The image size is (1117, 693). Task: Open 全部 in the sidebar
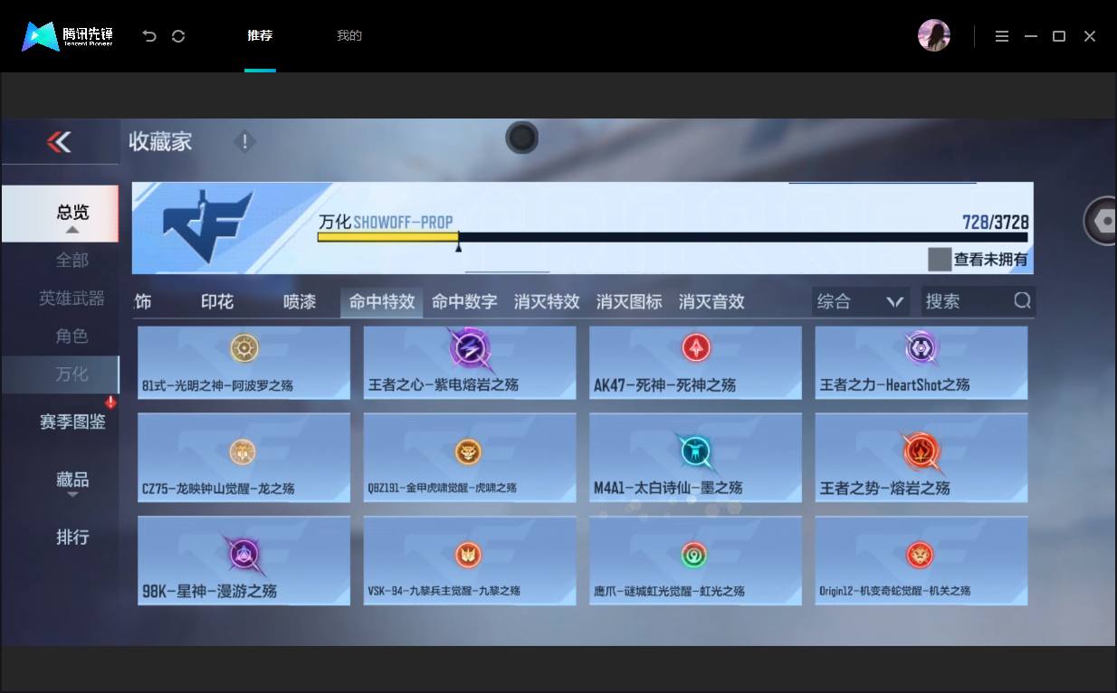click(72, 261)
